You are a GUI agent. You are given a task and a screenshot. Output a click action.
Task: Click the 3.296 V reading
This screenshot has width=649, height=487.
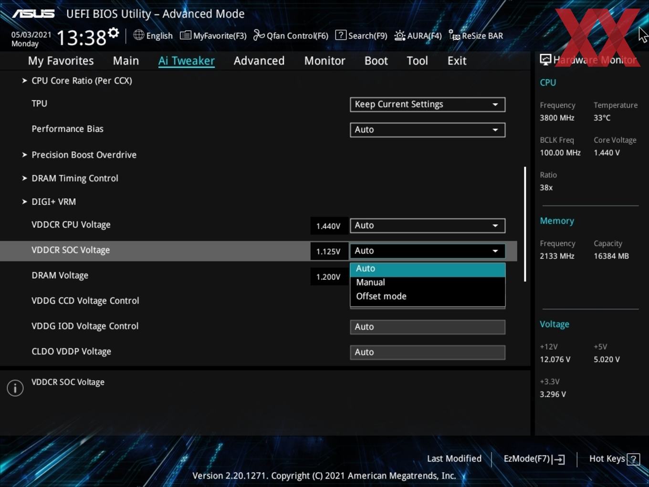[x=553, y=394]
